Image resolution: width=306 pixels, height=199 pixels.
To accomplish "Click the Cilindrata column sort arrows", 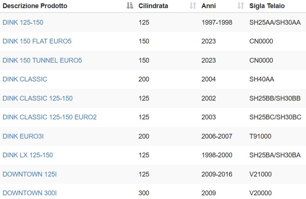I will pyautogui.click(x=193, y=6).
